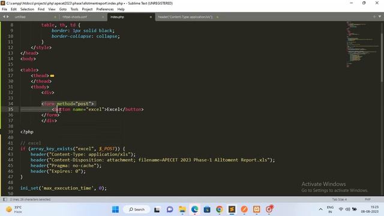Screen dimensions: 384x216
Task: Click the "<table>" tag on line 16
Action: (x=29, y=70)
